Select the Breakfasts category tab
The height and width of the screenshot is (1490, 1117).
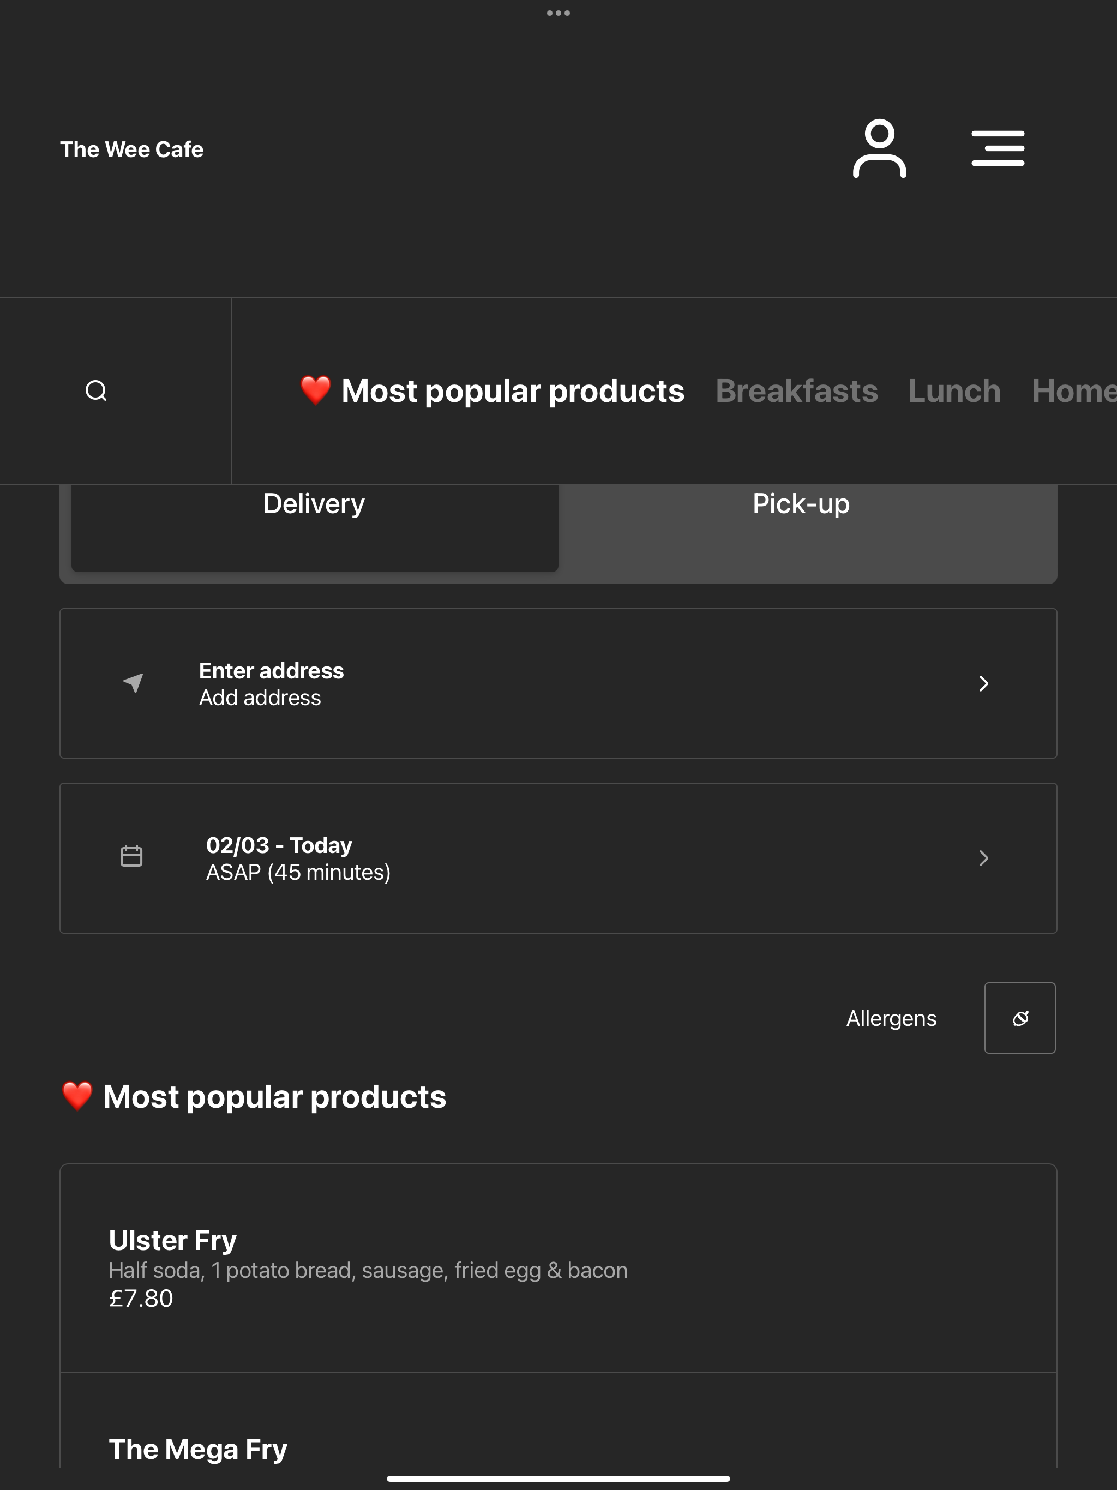tap(796, 390)
